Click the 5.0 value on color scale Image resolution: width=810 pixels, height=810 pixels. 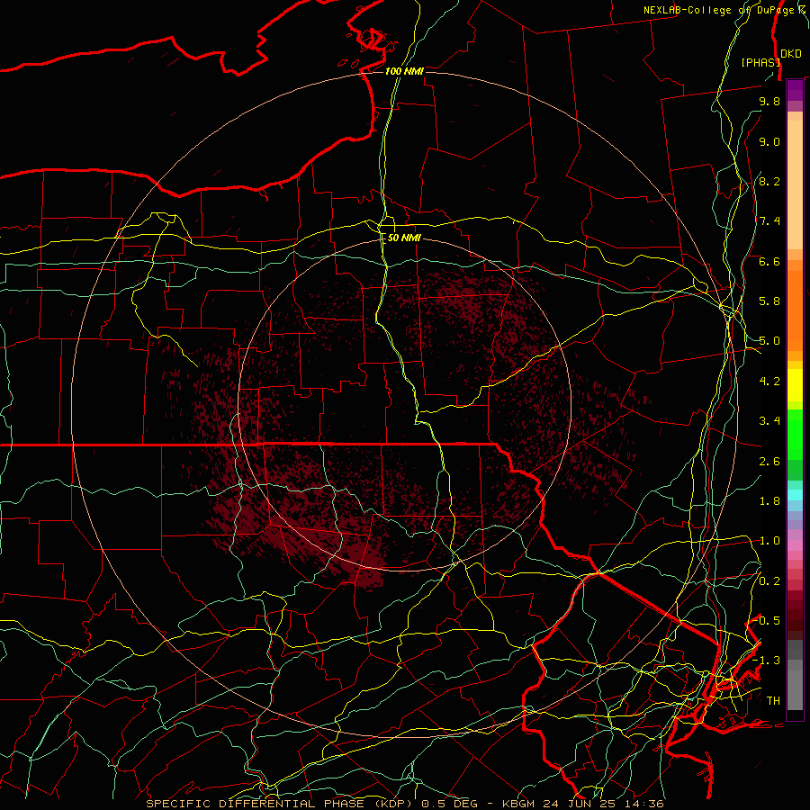tap(769, 341)
